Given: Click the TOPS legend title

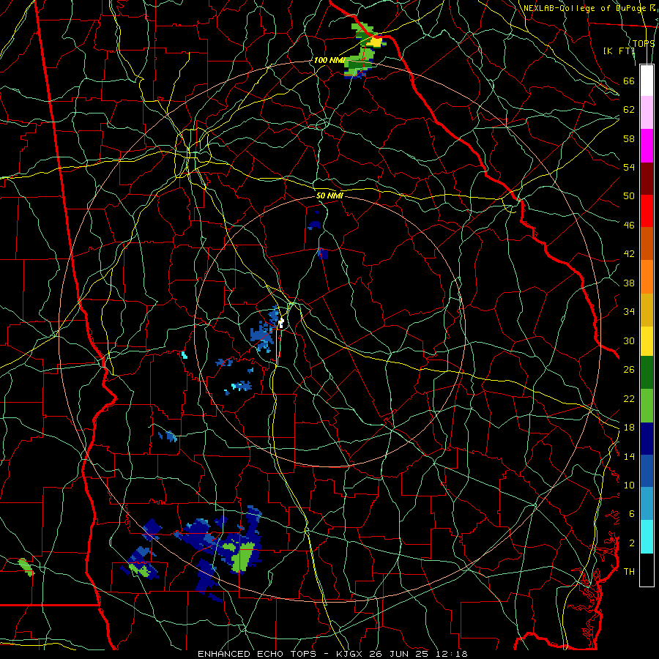Looking at the screenshot, I should 644,43.
